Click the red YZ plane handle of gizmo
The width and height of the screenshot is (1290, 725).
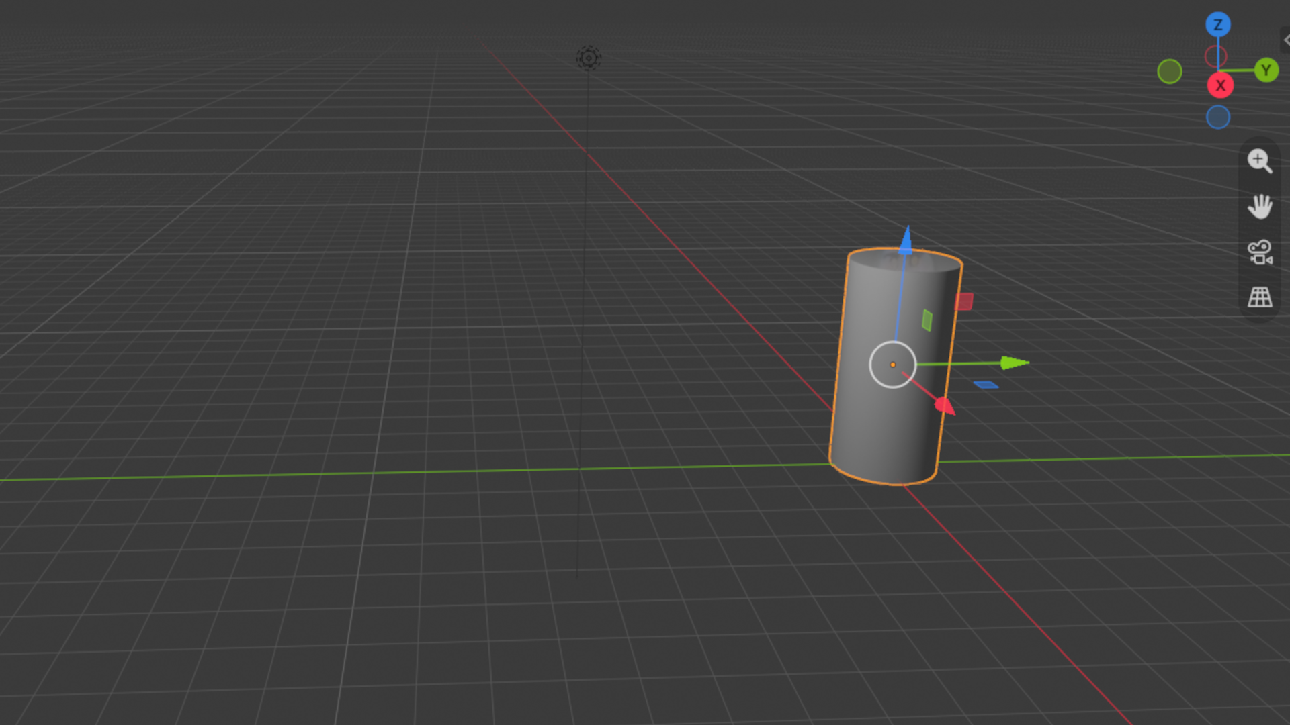(x=964, y=301)
